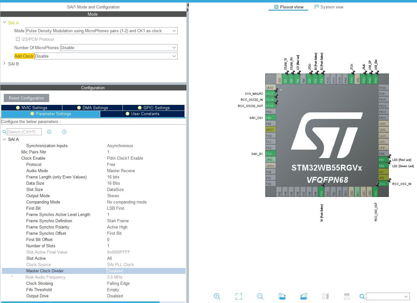Click the Number of Slots label
This screenshot has height=303, width=417.
(41, 246)
